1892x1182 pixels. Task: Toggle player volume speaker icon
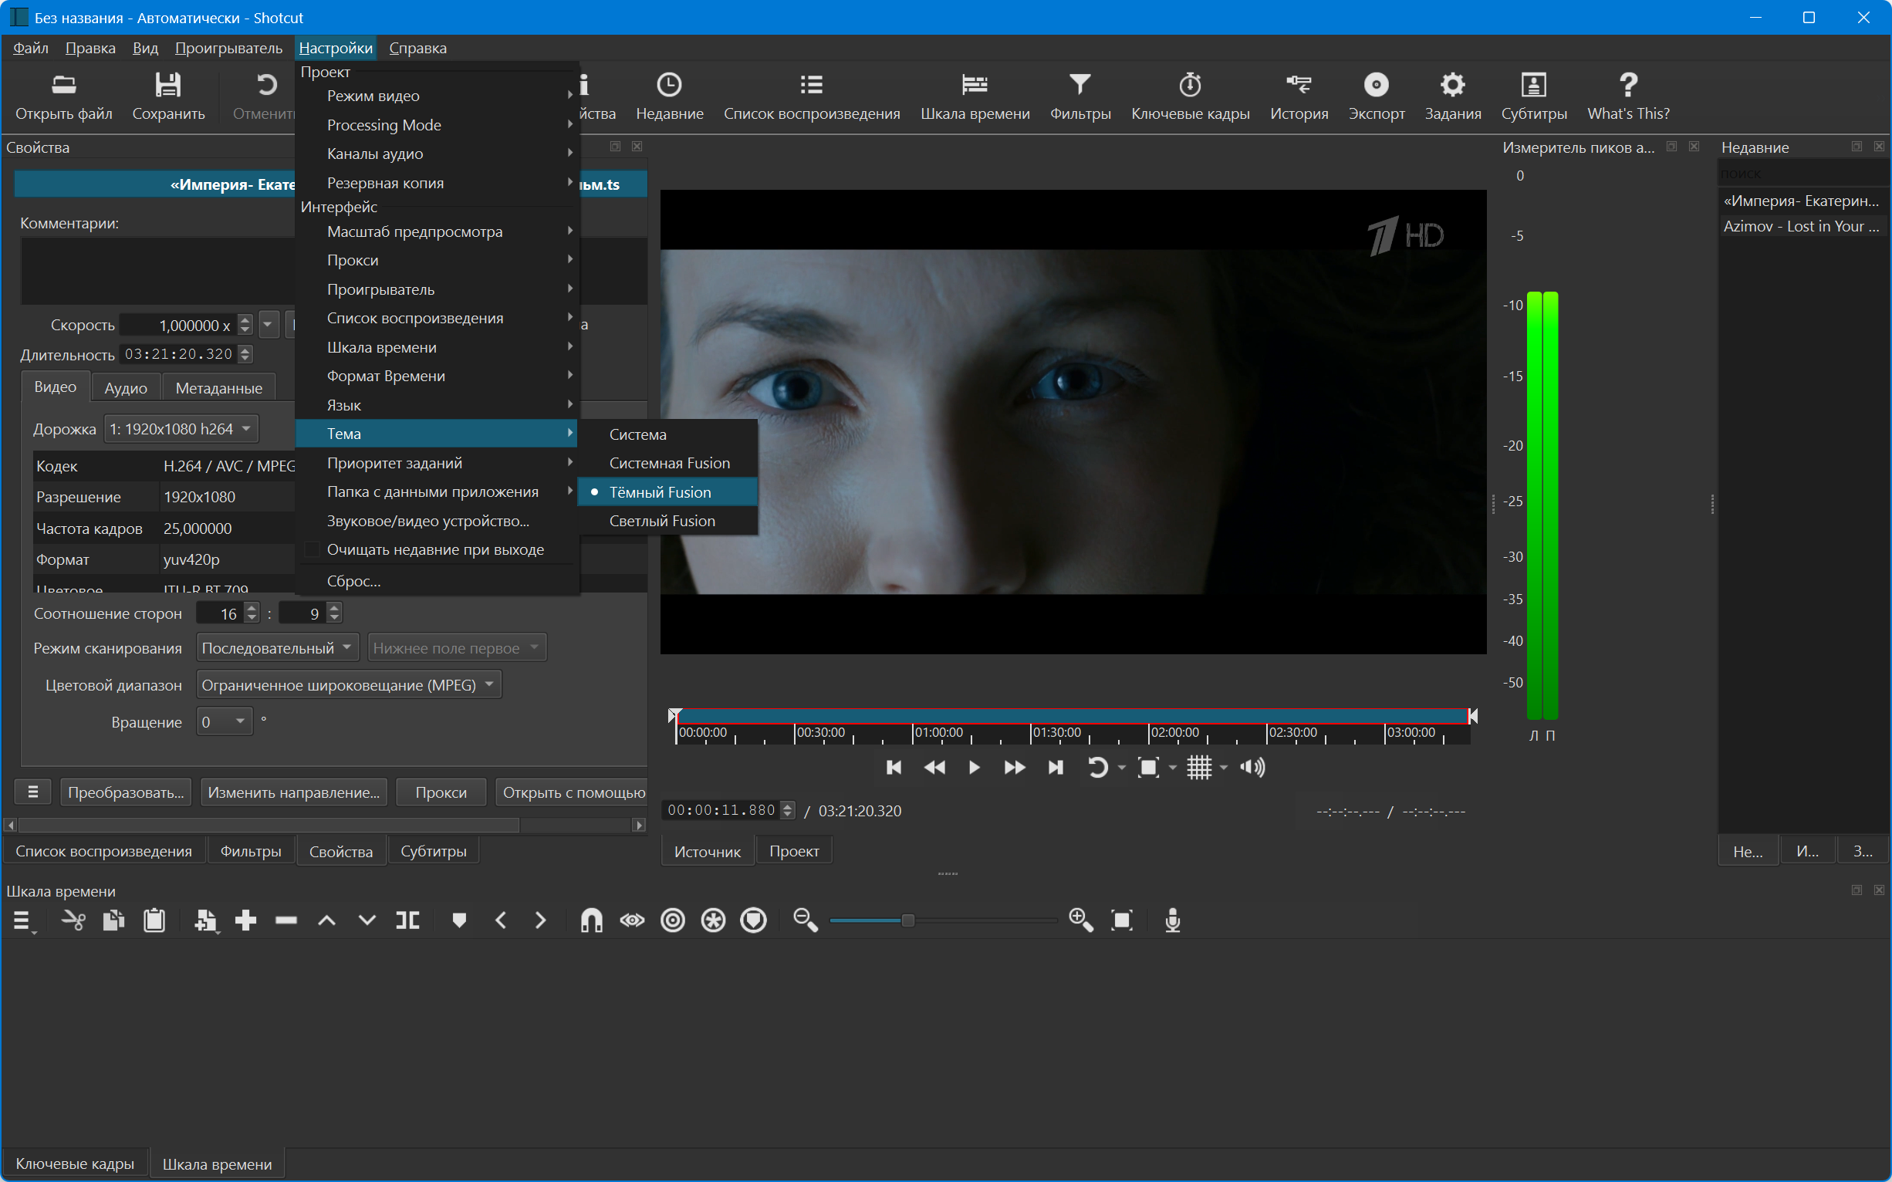[1252, 767]
